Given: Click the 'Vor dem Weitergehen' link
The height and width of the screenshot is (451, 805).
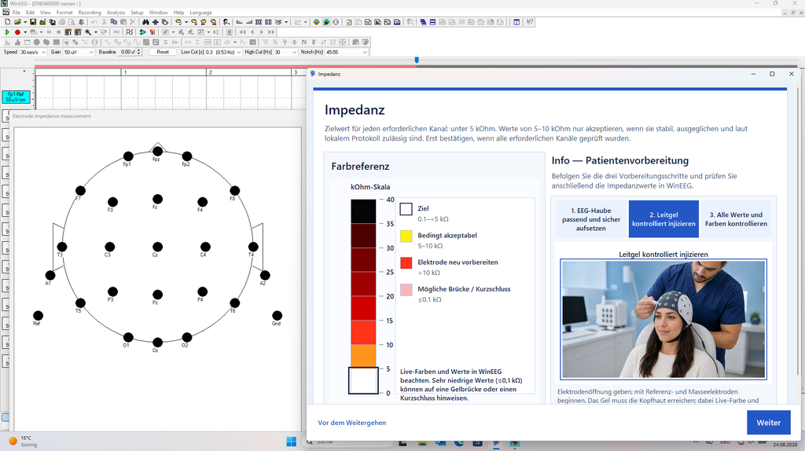Looking at the screenshot, I should [x=351, y=423].
